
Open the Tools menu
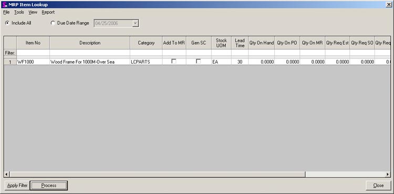19,12
